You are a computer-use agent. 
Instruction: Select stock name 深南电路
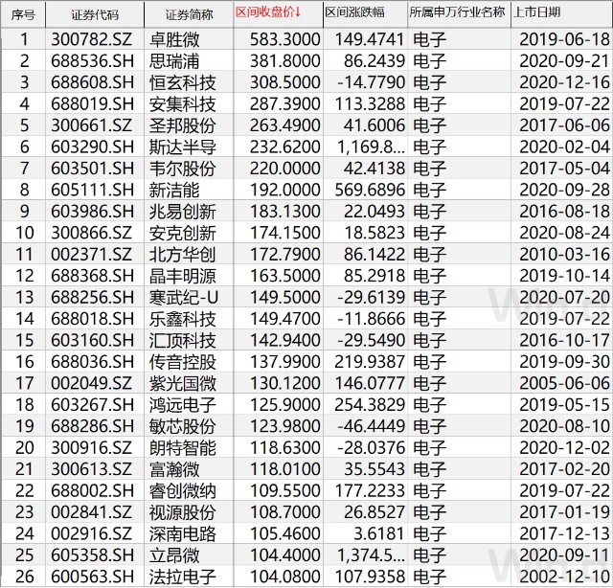coord(183,534)
